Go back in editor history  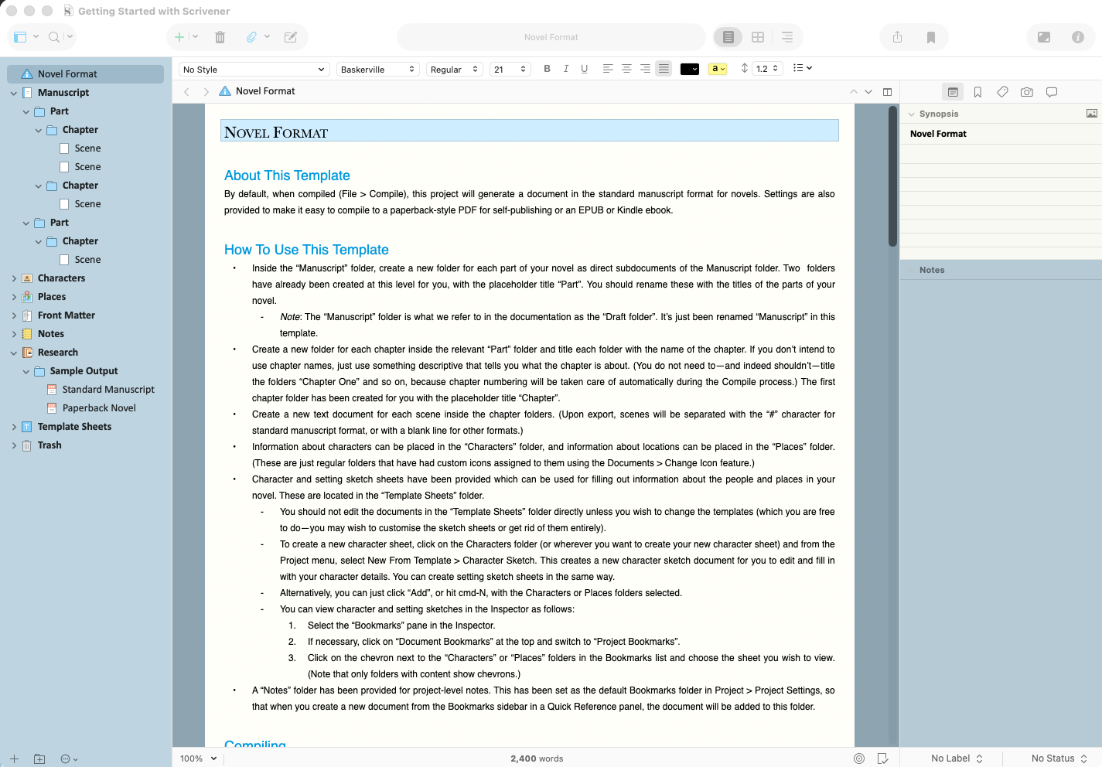(x=186, y=91)
